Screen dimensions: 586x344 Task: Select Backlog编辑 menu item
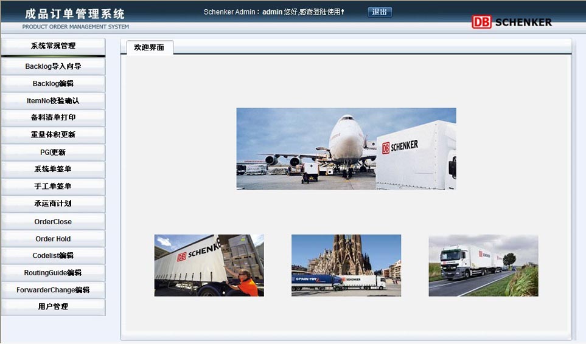click(53, 84)
